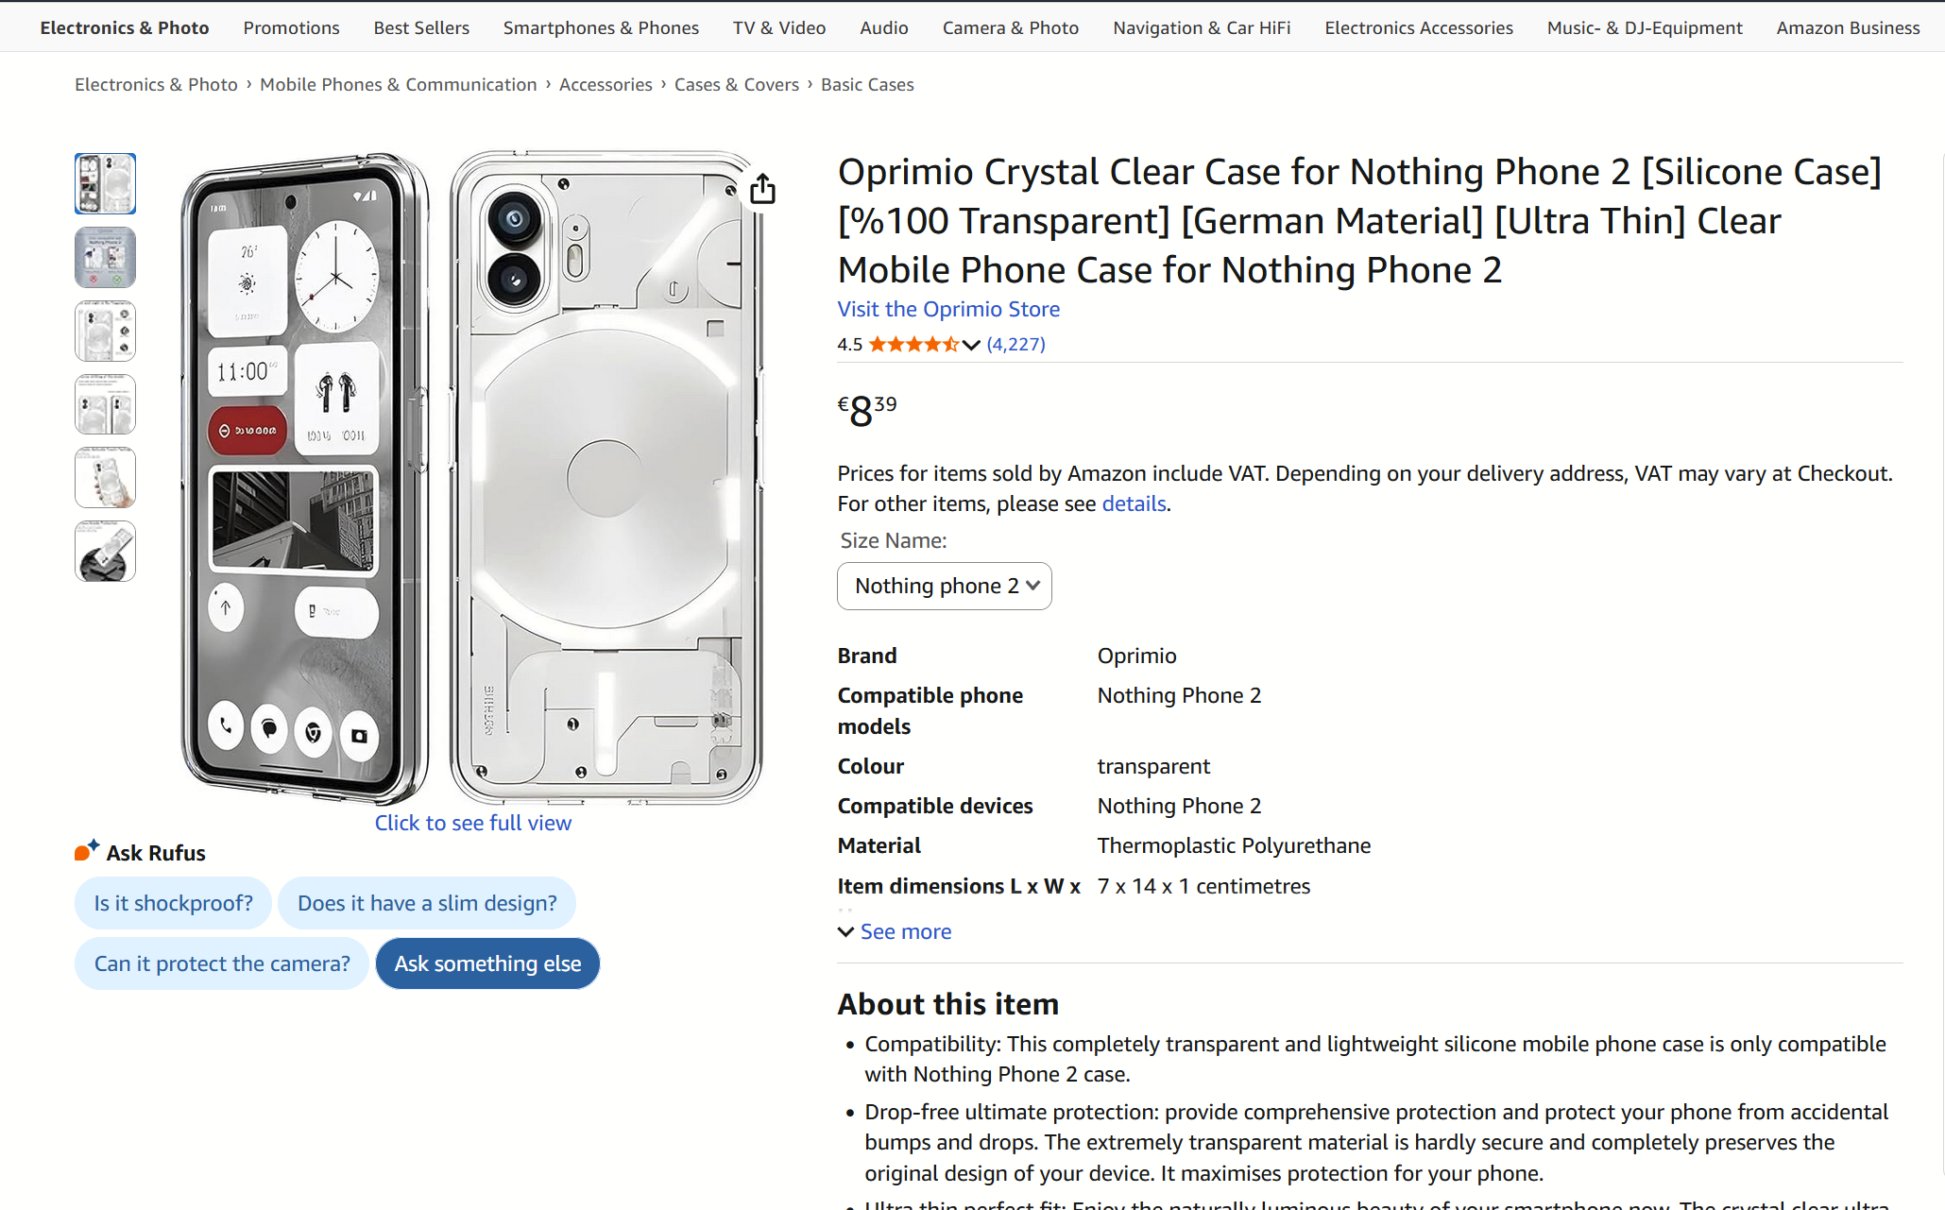Ask Rufus 'Is it shockproof?'
This screenshot has width=1945, height=1210.
[173, 903]
